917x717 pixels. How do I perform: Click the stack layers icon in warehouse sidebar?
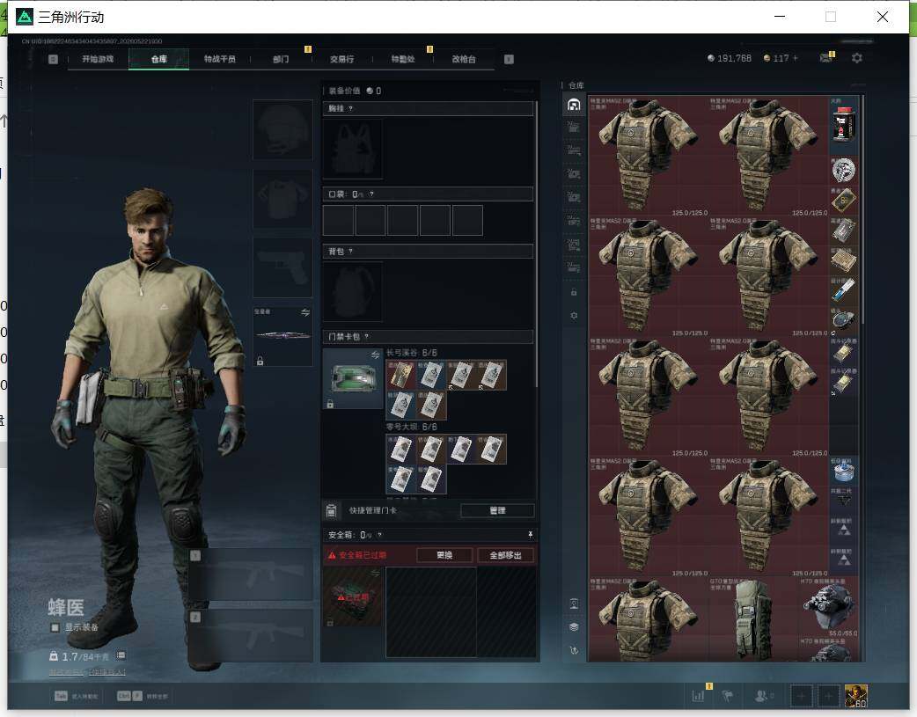coord(574,626)
